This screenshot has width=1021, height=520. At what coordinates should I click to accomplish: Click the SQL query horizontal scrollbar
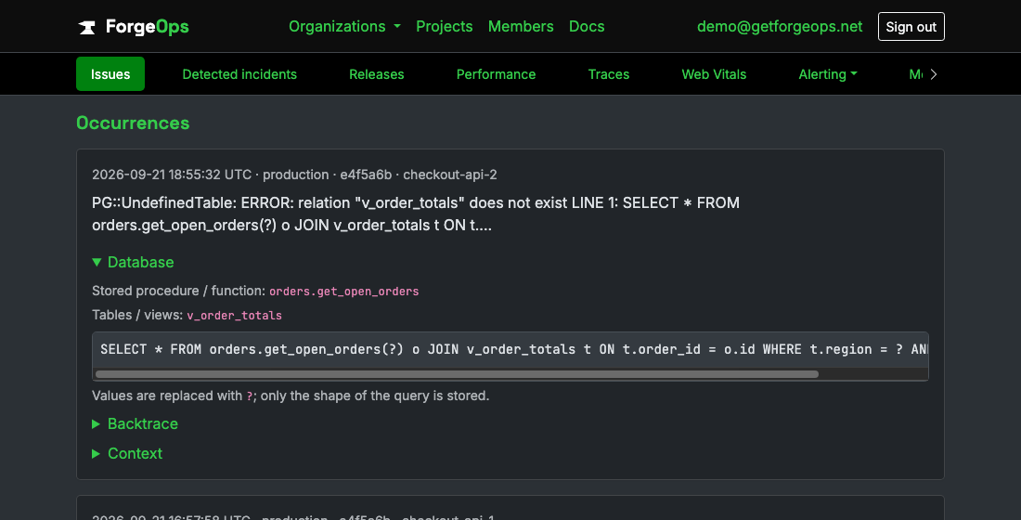457,374
